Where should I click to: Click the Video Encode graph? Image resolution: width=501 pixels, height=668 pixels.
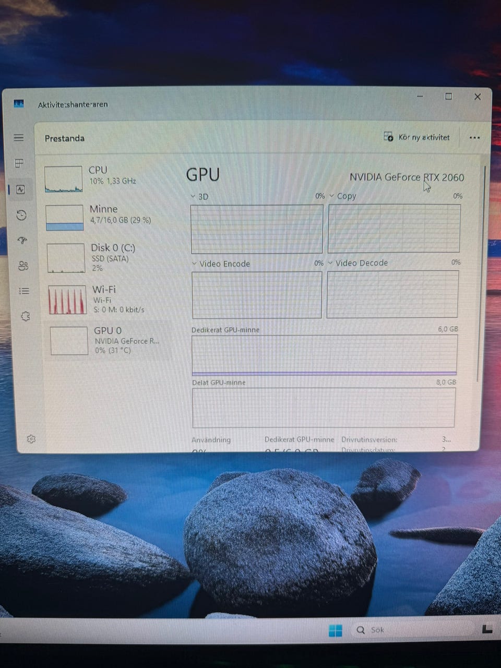[257, 295]
